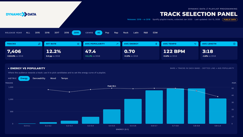Viewport: 243px width, 137px height.
Task: Click the Dynamic Data logo
Action: click(21, 14)
